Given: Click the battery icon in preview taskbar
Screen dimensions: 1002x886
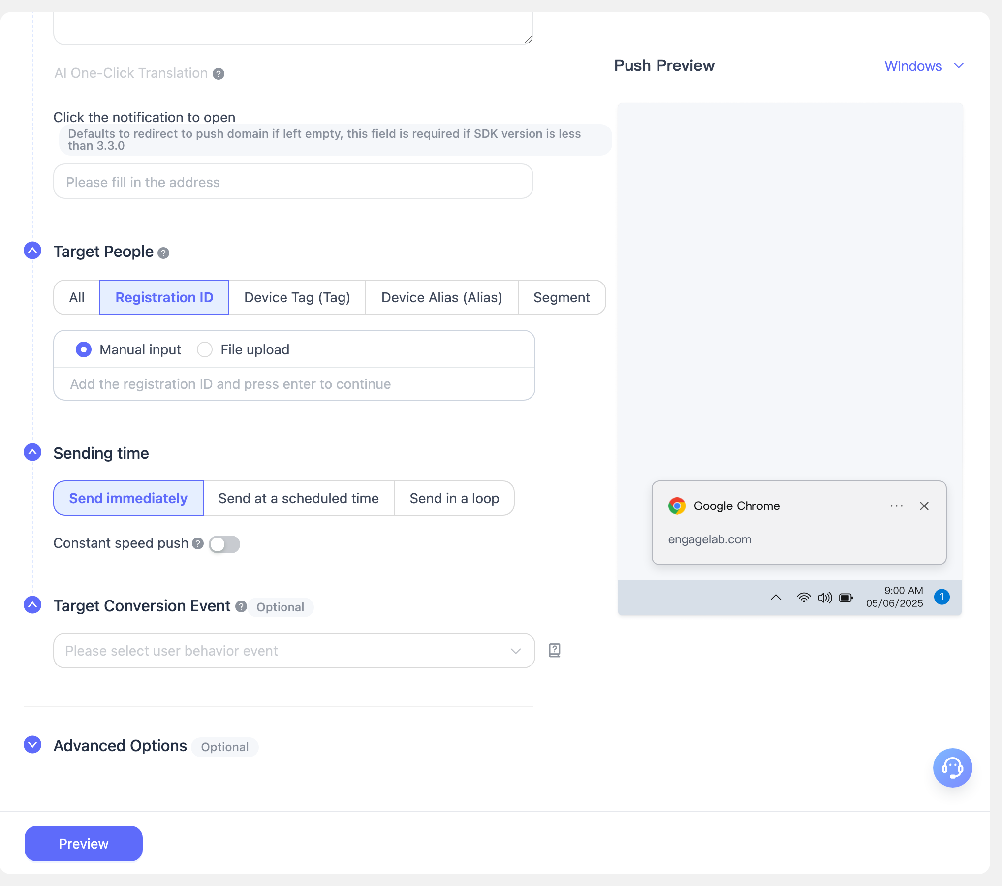Looking at the screenshot, I should 846,598.
